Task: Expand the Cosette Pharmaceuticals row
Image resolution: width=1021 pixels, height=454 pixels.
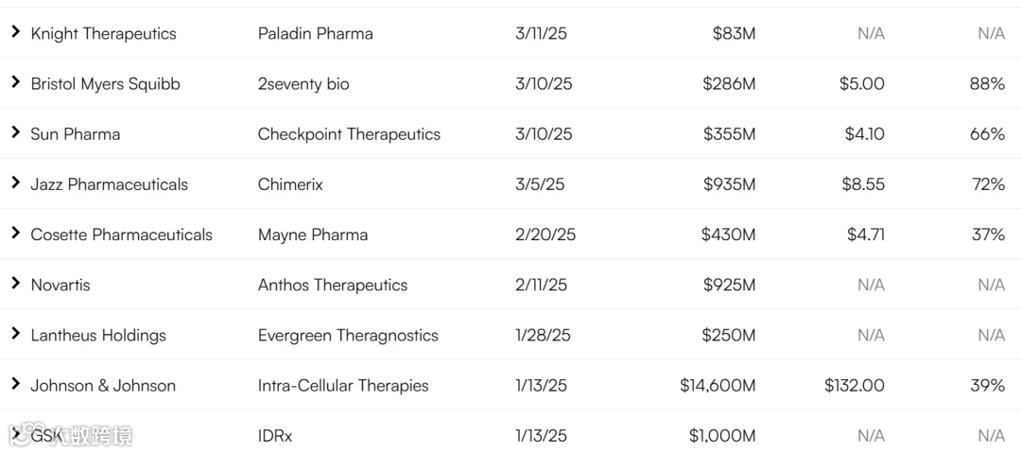Action: (15, 233)
